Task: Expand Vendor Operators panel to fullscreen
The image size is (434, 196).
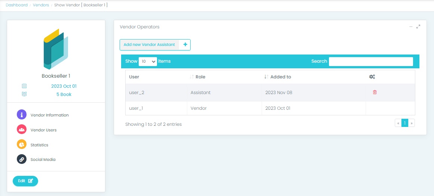Action: [418, 27]
